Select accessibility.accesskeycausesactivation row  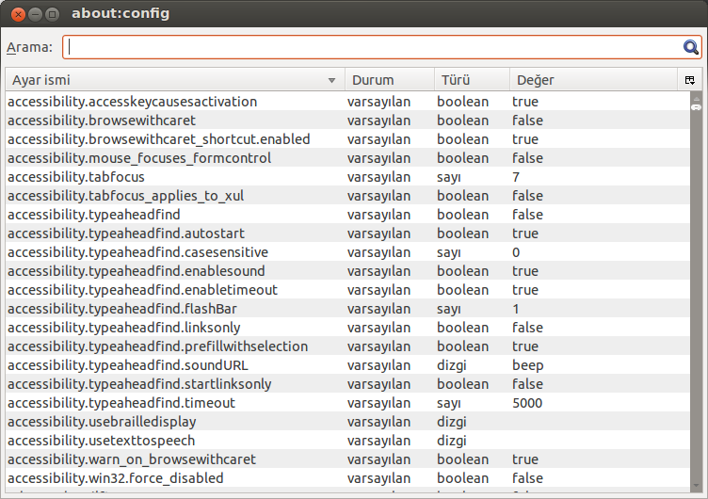347,102
